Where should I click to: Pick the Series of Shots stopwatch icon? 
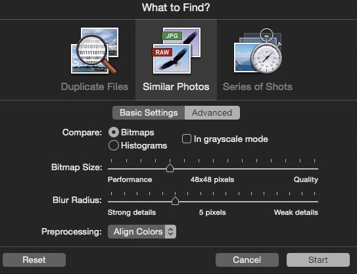(x=258, y=51)
